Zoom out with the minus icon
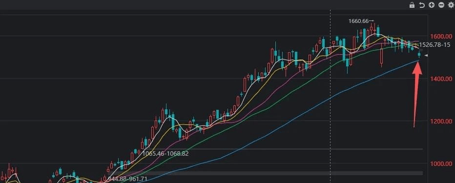 (441, 5)
